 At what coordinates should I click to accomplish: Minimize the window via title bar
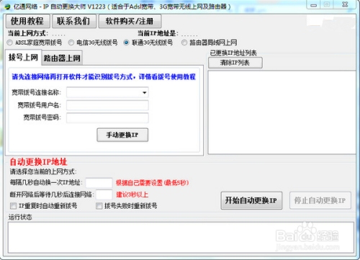[x=313, y=5]
